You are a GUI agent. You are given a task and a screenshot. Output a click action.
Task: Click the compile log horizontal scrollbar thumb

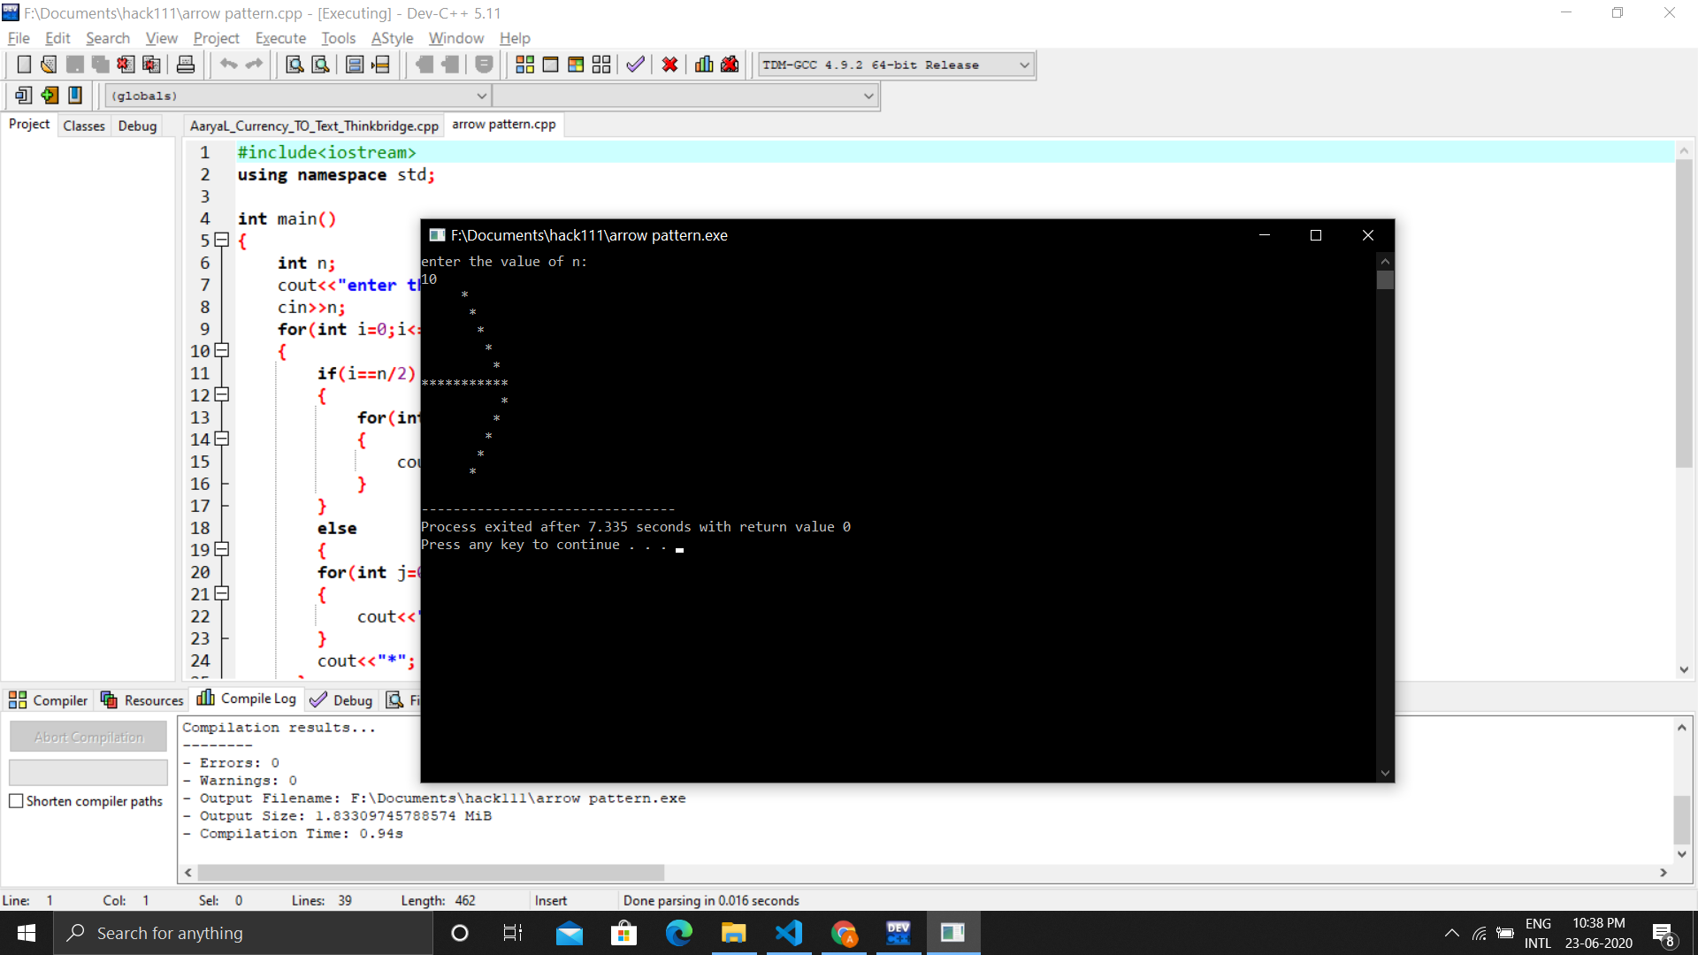[431, 873]
